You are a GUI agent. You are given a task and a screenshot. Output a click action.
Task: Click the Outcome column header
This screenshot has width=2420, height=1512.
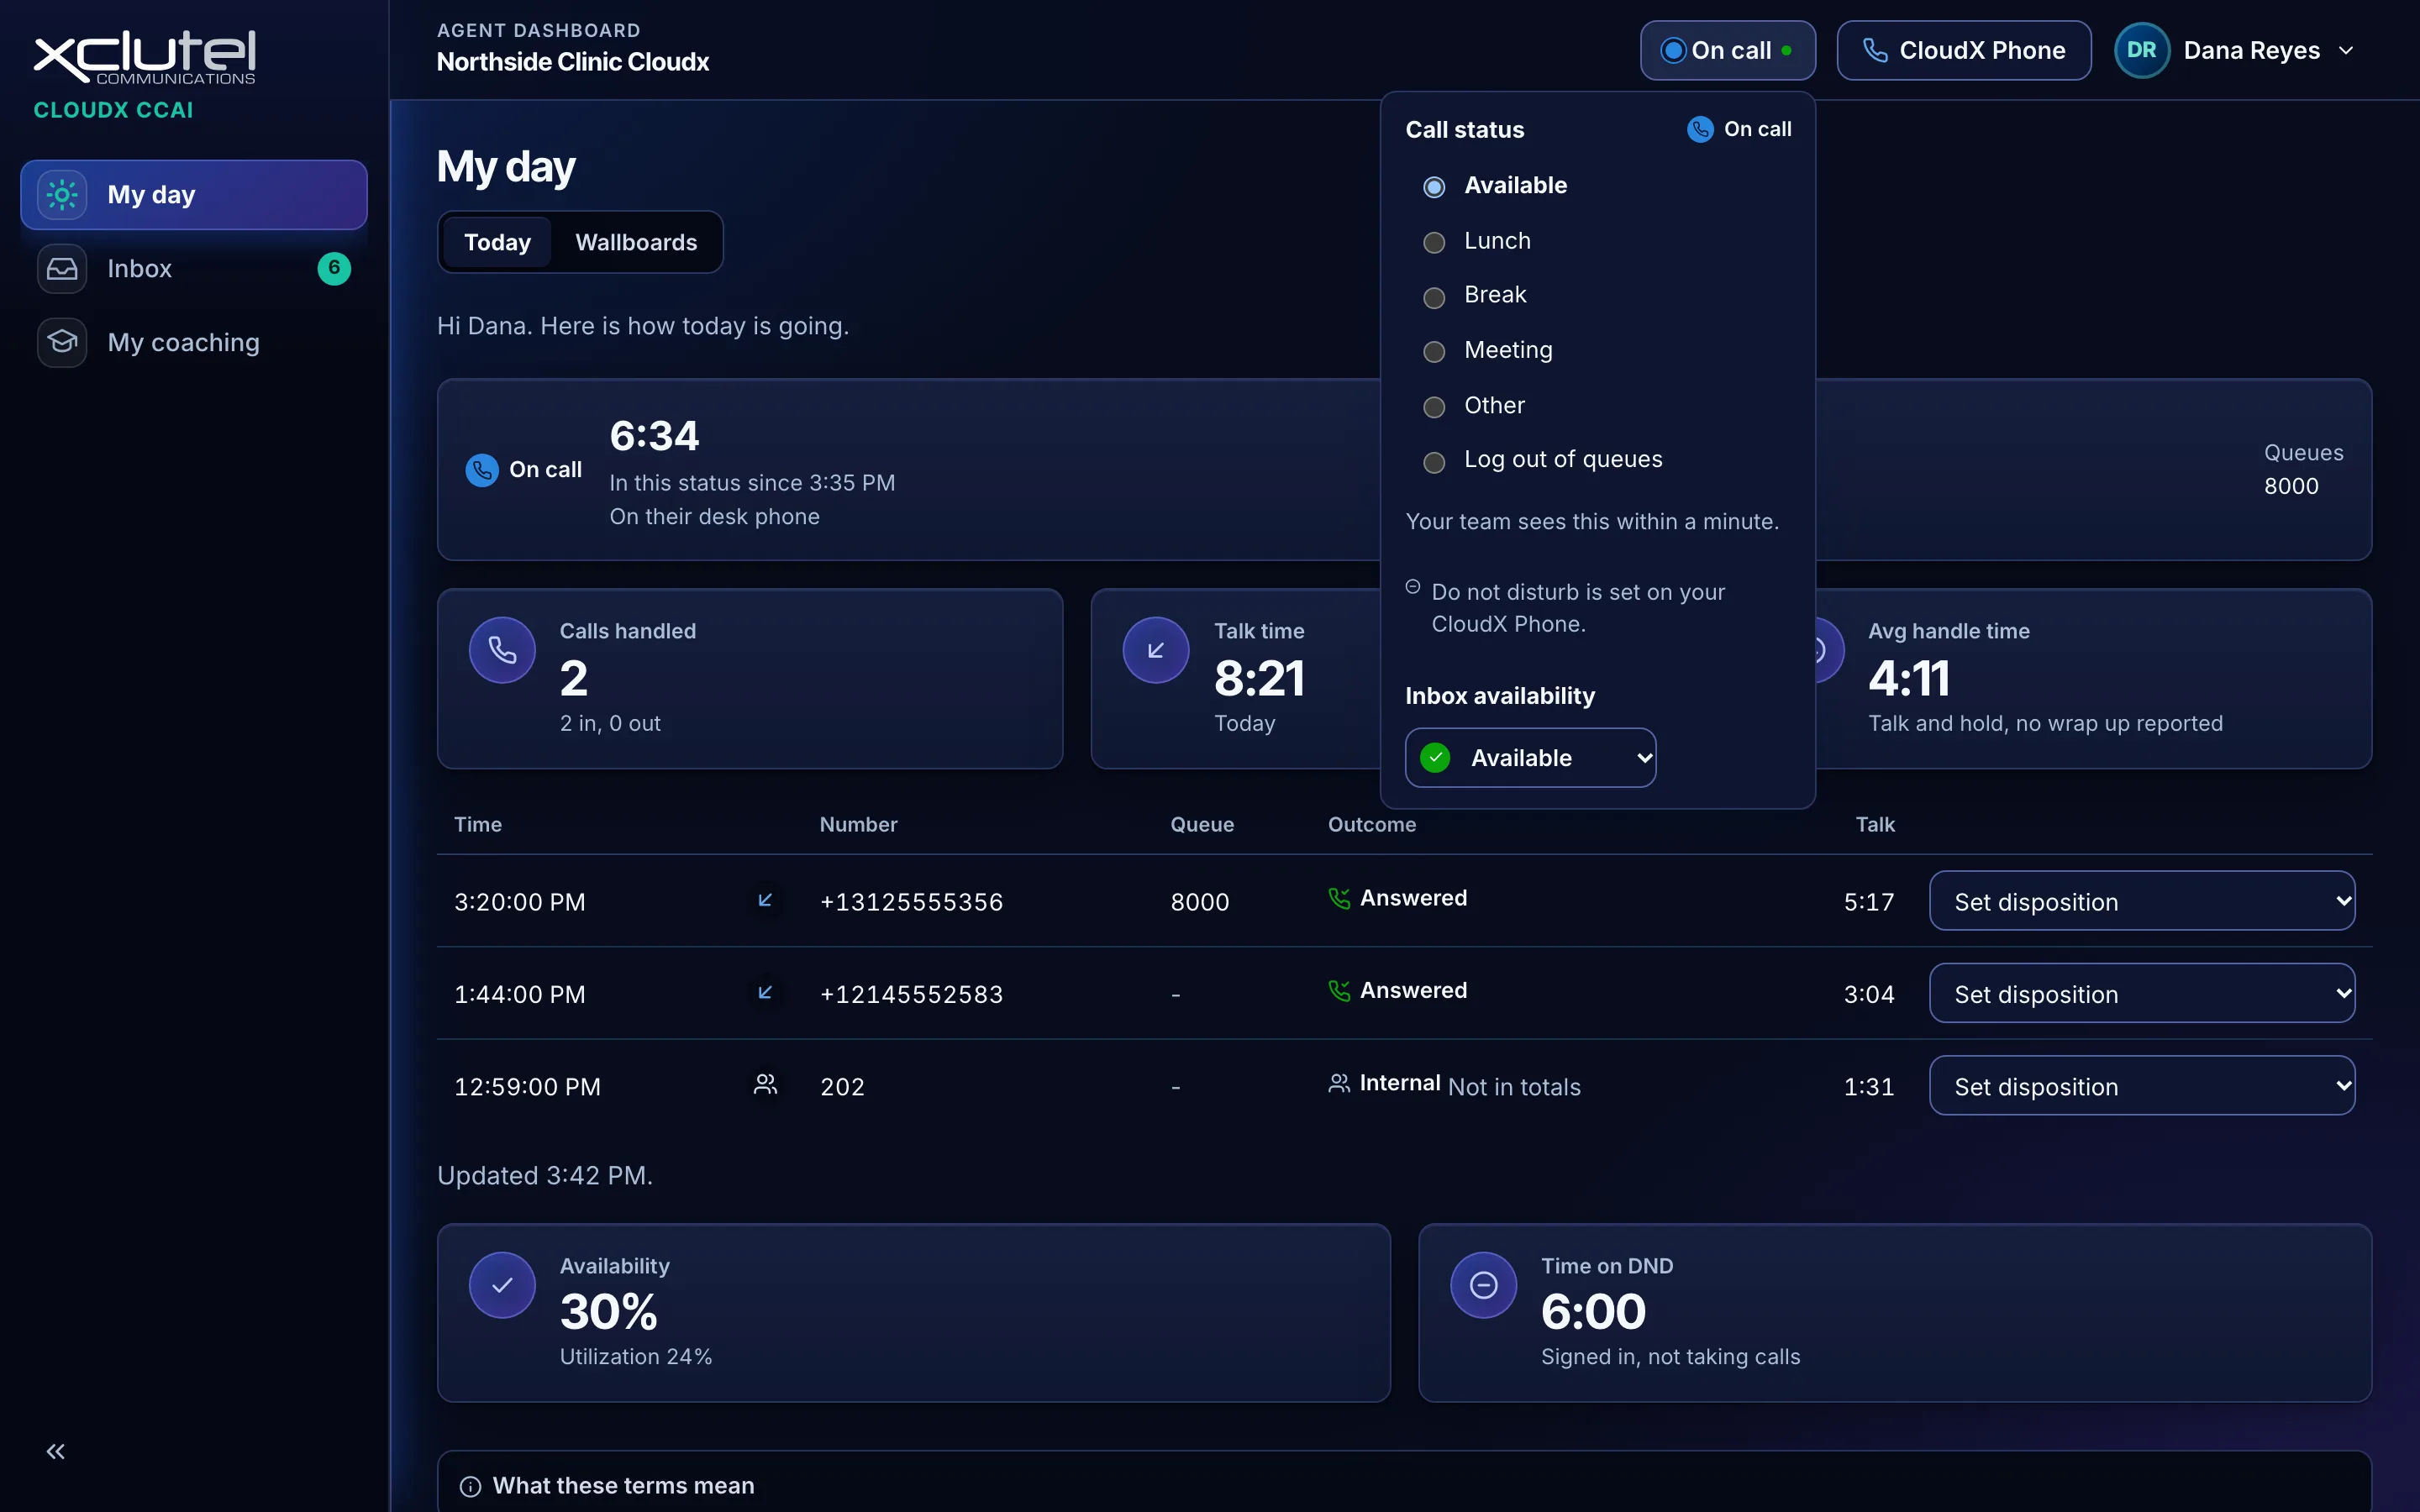(1372, 825)
